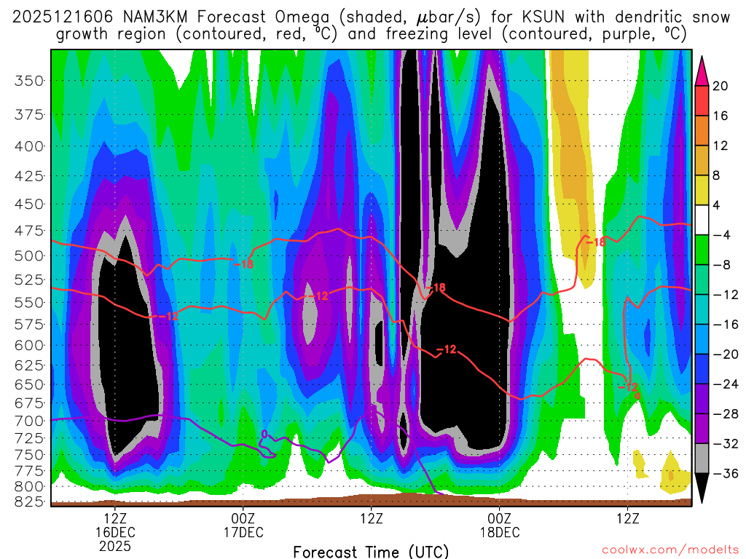
Task: Click the 20 value on the color scale
Action: tap(721, 86)
